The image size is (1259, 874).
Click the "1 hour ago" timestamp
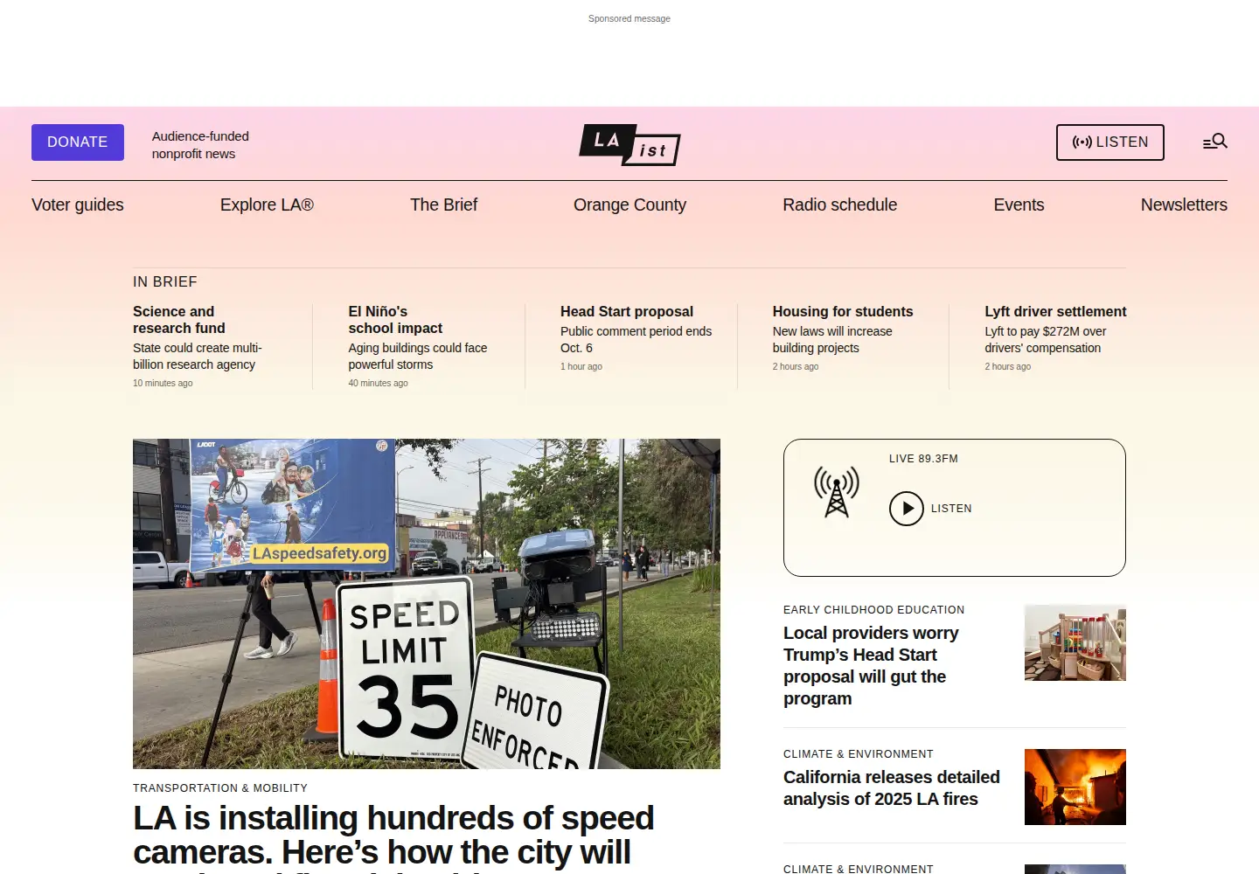(581, 366)
